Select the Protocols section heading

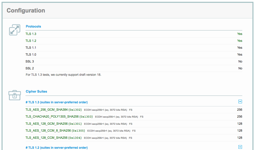pos(33,26)
